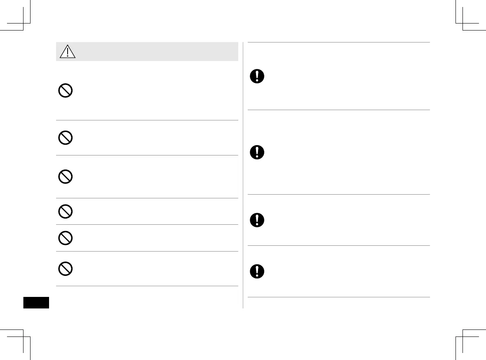
Task: Click the bottom-left corner crop mark
Action: point(23,336)
